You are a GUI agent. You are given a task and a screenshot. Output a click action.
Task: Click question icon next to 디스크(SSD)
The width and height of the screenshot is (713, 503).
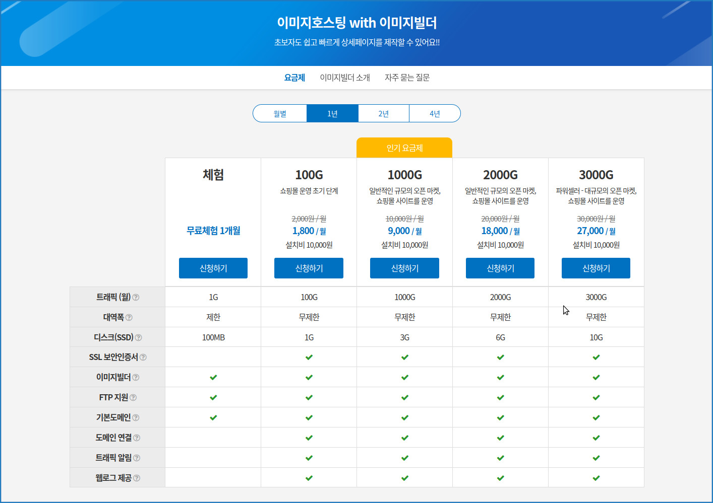click(139, 338)
